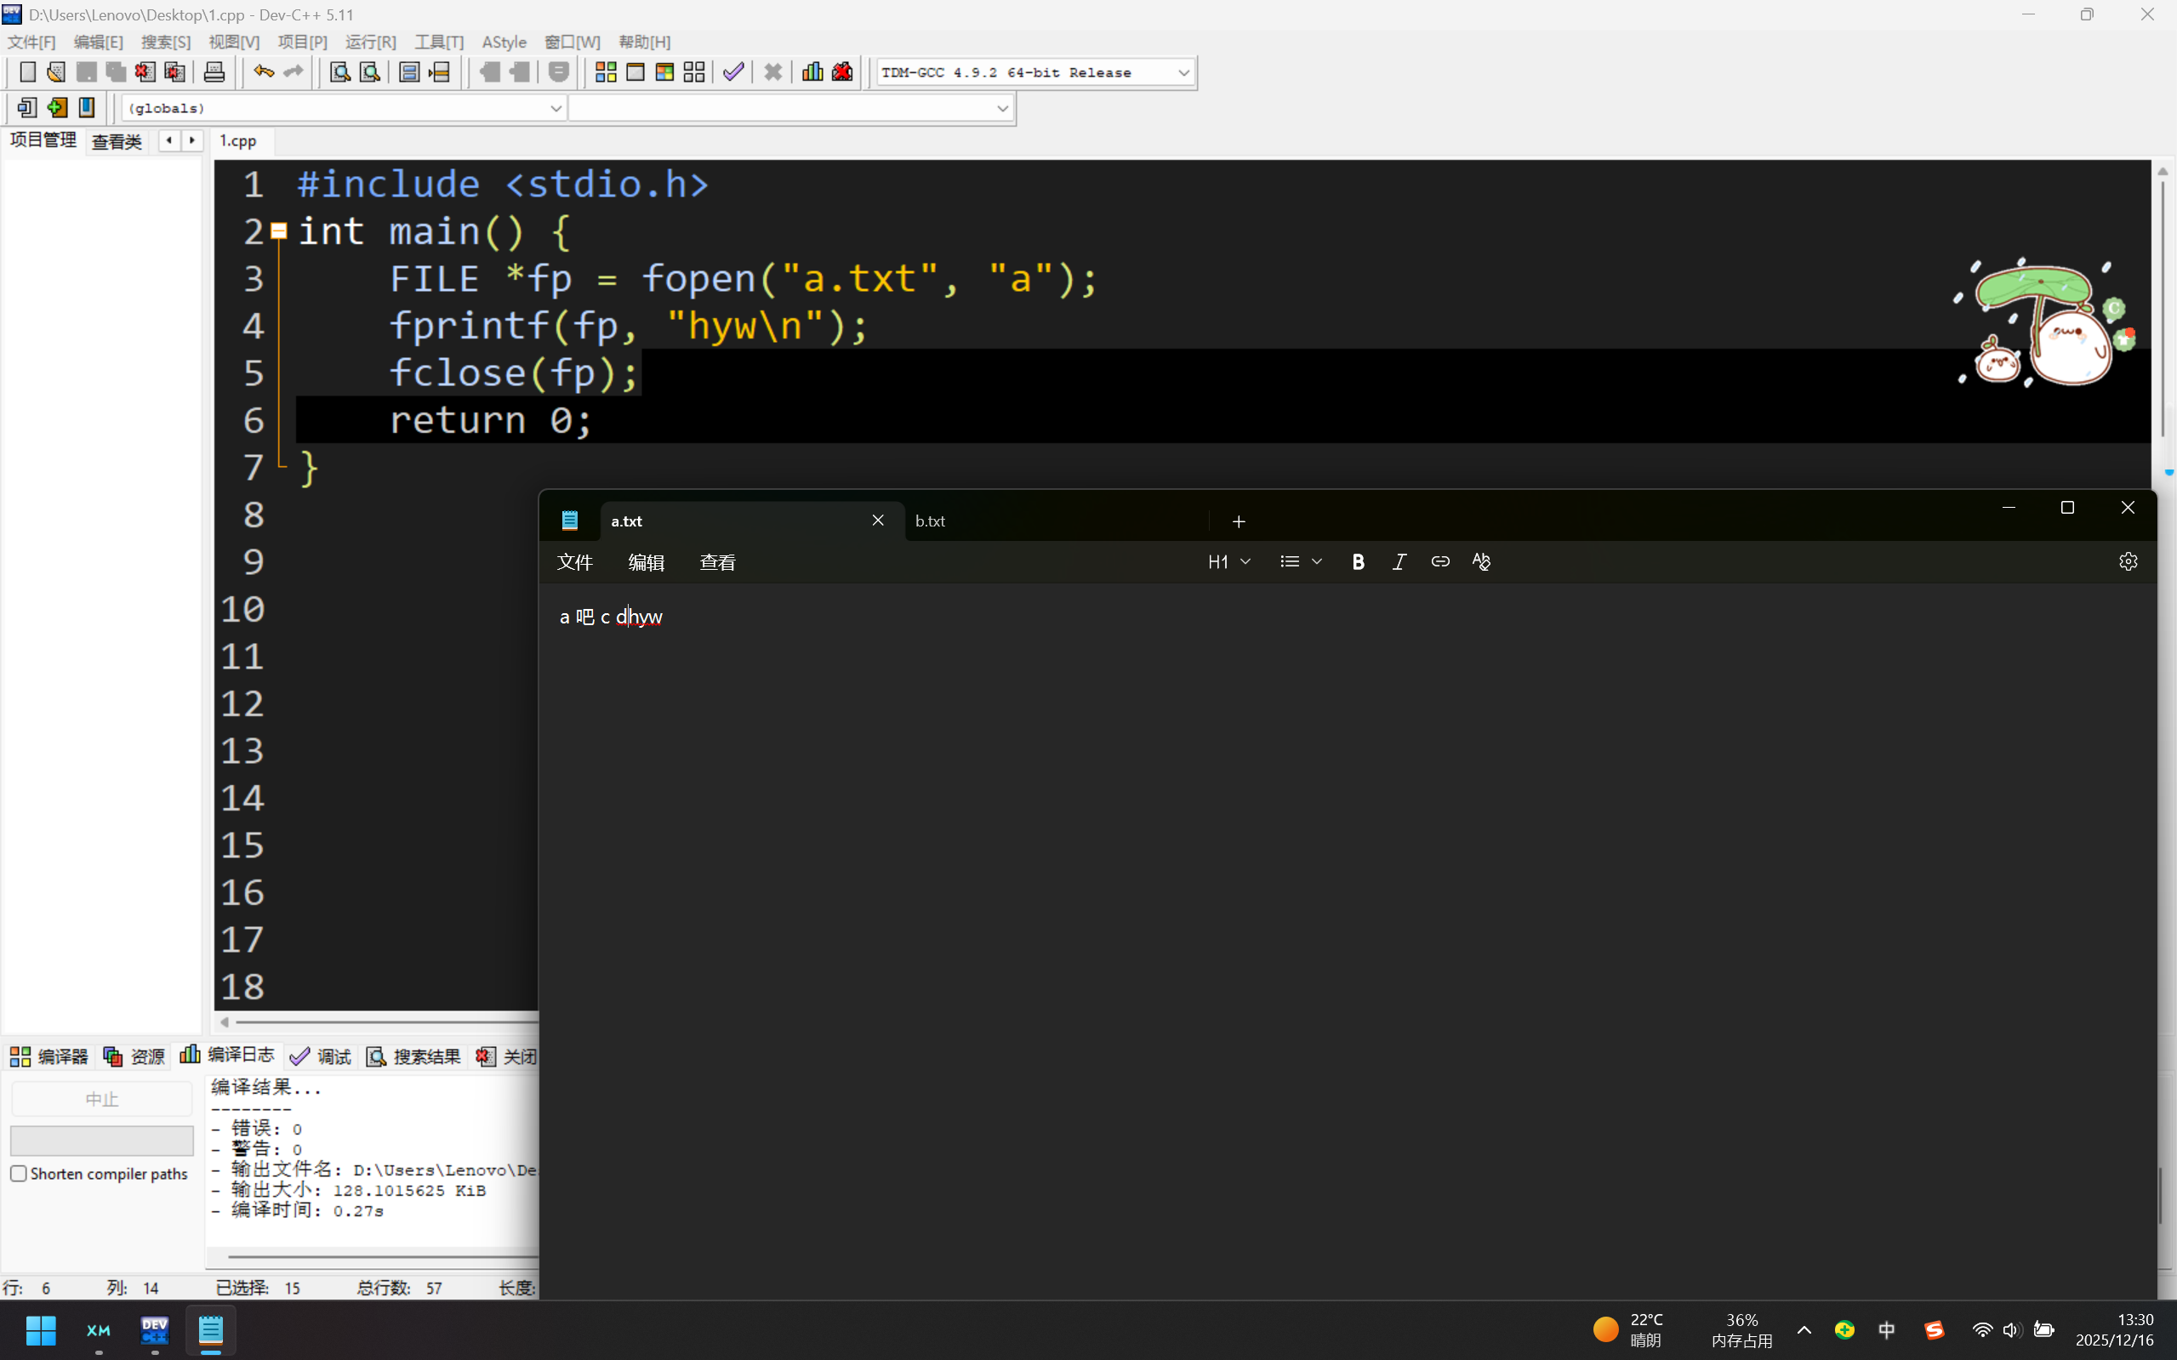Viewport: 2177px width, 1360px height.
Task: Expand the H1 heading dropdown
Action: [1228, 562]
